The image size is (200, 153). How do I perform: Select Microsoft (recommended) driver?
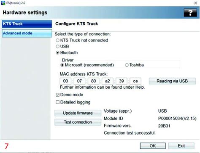[x=62, y=65]
